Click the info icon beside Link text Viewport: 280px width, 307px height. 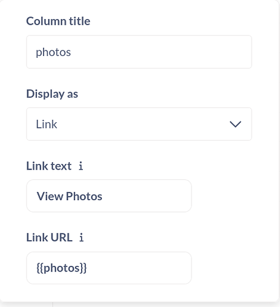(81, 166)
